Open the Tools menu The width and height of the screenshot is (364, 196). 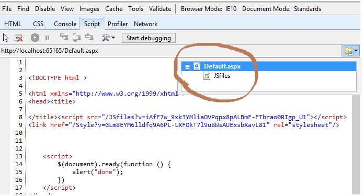click(136, 9)
